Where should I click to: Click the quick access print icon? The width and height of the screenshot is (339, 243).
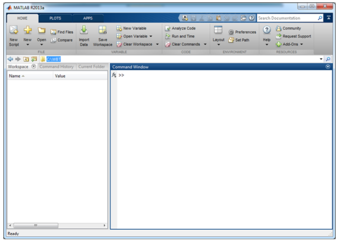[244, 18]
